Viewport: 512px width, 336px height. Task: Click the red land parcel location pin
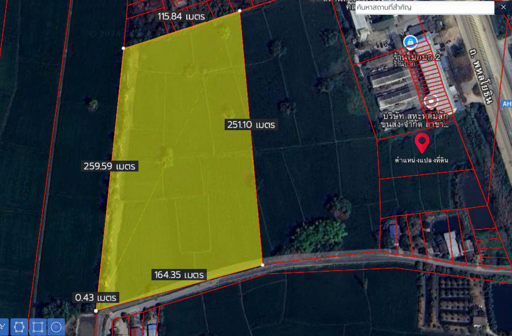point(422,143)
